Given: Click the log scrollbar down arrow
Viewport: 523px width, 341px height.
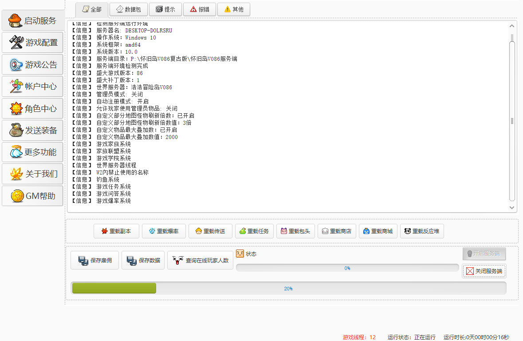Looking at the screenshot, I should (x=512, y=207).
